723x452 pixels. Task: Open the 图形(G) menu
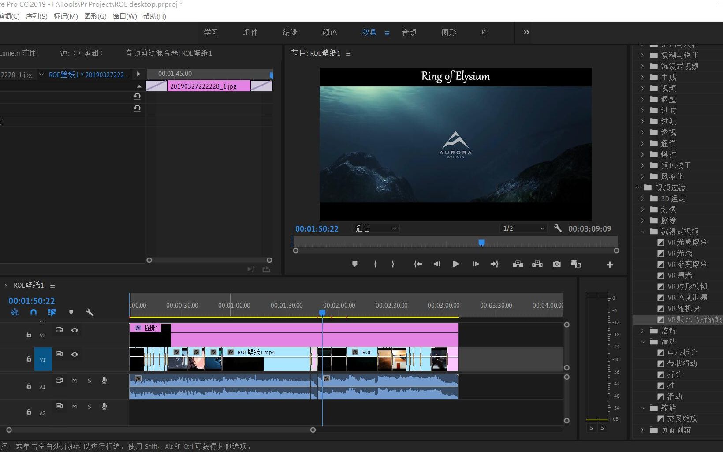pos(95,16)
